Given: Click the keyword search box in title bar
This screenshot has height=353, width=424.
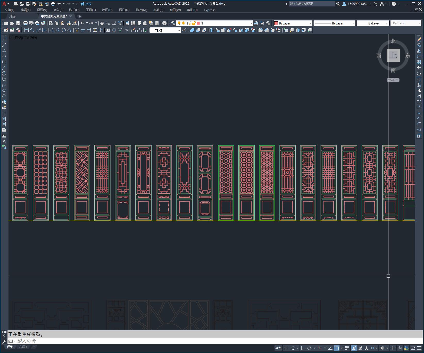Looking at the screenshot, I should (312, 4).
